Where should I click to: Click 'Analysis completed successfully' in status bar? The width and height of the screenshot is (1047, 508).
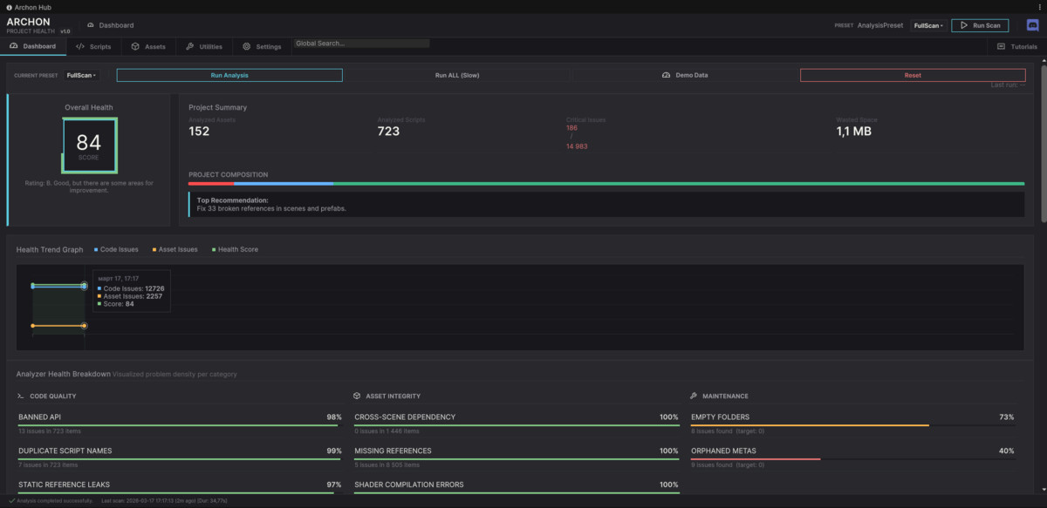(54, 501)
